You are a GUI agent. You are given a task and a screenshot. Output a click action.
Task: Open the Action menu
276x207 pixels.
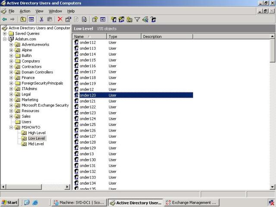pyautogui.click(x=25, y=11)
